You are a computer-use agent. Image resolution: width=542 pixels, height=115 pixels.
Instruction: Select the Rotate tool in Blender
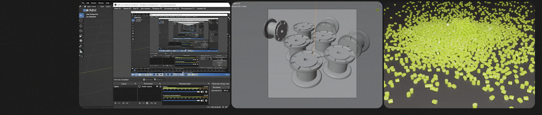pos(81,31)
